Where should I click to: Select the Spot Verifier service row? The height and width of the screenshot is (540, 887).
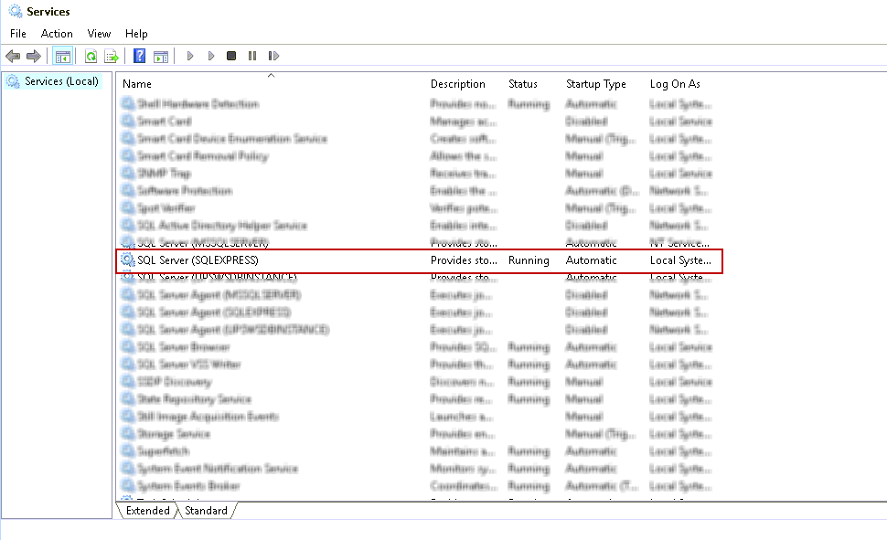(416, 208)
